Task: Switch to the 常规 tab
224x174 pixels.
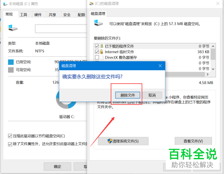Action: (9, 14)
